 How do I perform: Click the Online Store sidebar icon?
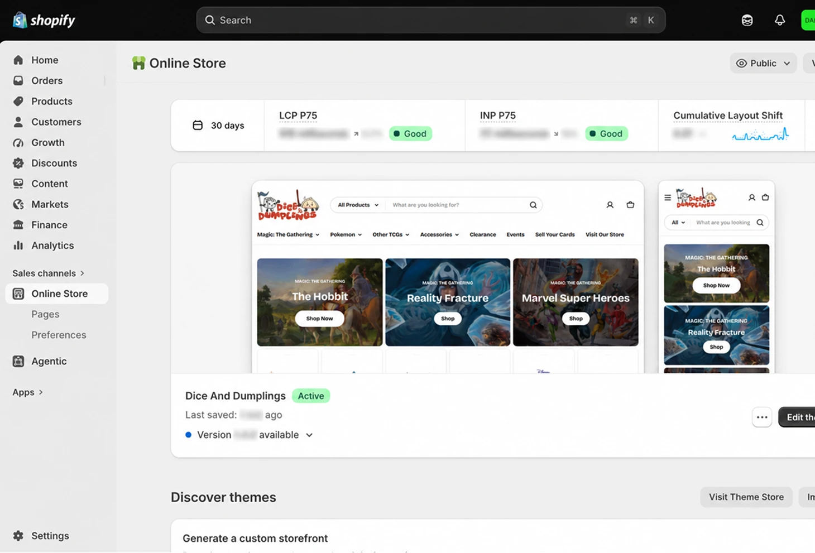click(x=18, y=294)
